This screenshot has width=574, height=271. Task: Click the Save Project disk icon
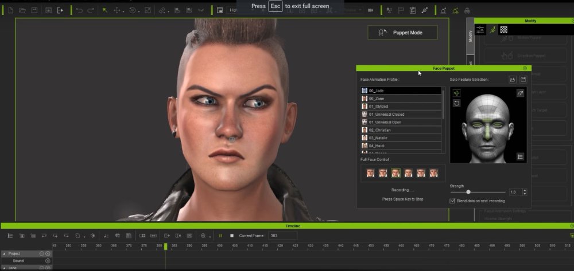pyautogui.click(x=34, y=10)
